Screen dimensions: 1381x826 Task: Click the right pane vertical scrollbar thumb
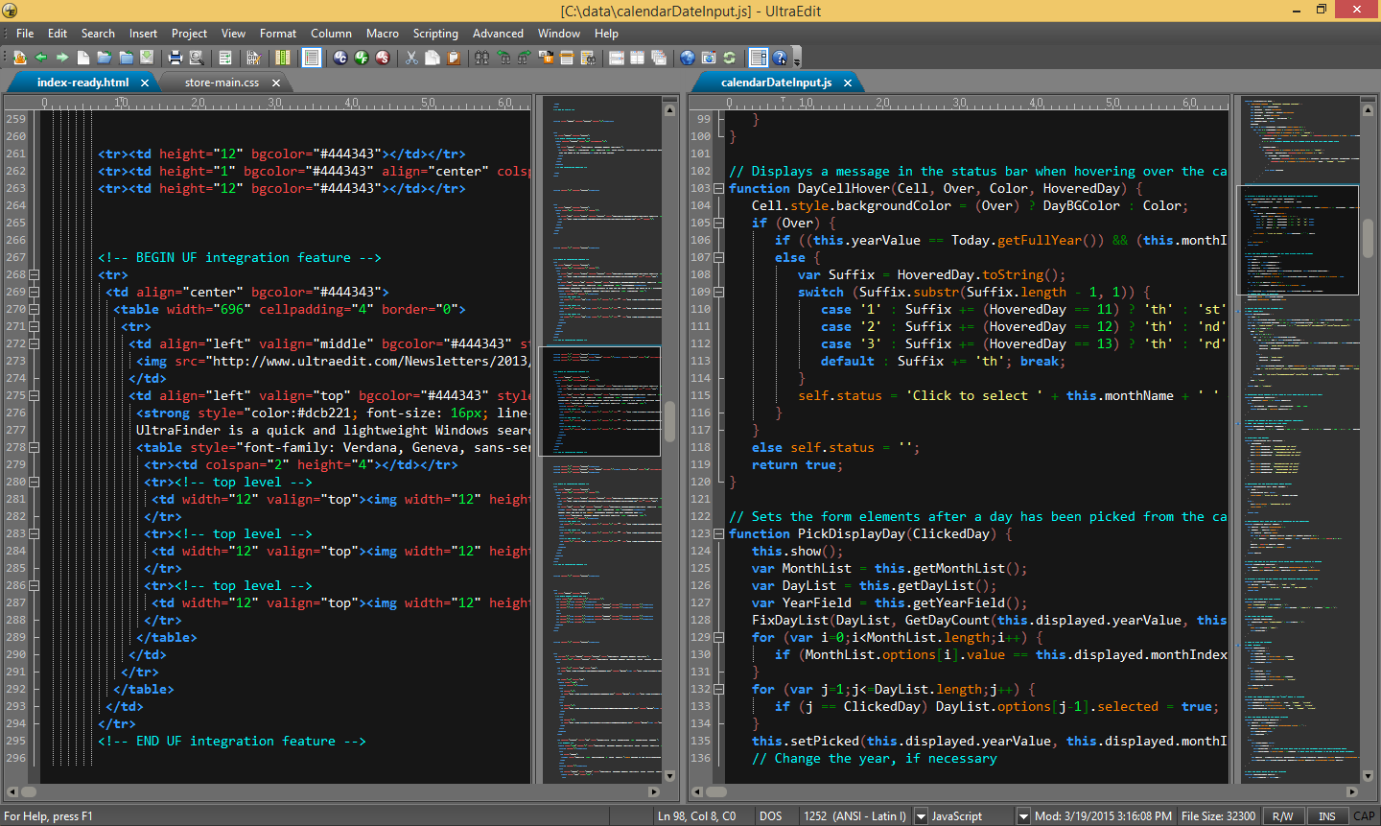[x=1368, y=238]
